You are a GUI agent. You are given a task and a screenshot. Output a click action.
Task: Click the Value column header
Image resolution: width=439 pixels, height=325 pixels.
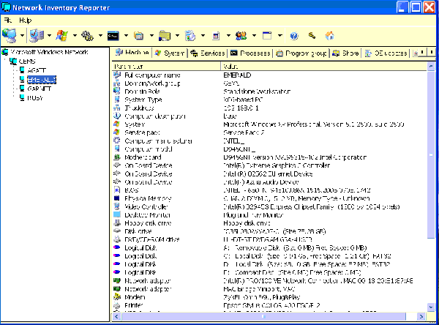(x=230, y=66)
